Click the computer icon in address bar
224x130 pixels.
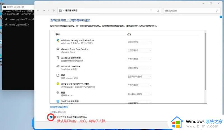coord(60,11)
